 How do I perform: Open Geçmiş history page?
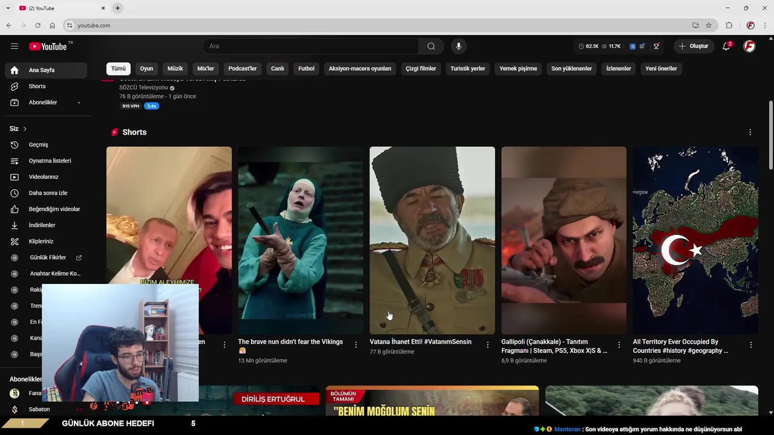pyautogui.click(x=46, y=145)
